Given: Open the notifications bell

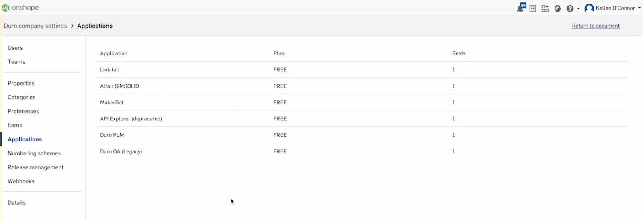Looking at the screenshot, I should (x=520, y=8).
